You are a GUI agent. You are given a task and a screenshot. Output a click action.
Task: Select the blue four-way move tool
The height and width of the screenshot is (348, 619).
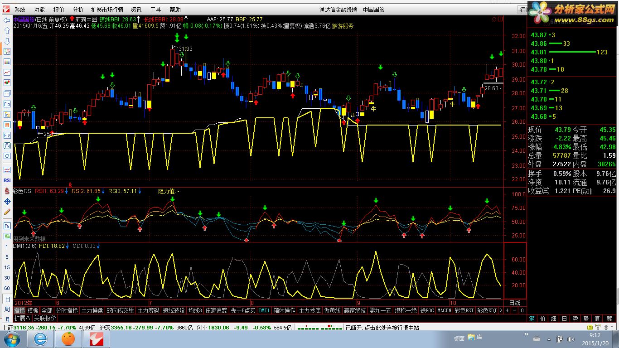tap(7, 201)
